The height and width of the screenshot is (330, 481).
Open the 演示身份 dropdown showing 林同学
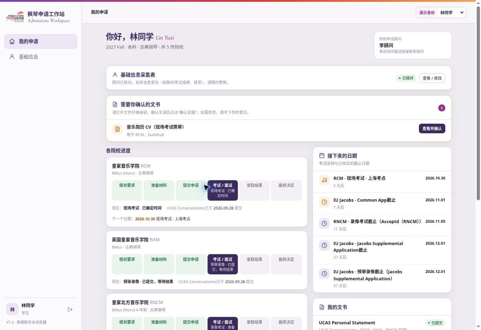click(452, 12)
